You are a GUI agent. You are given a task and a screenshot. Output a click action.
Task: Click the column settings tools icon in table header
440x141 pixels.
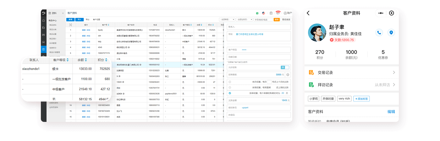point(70,25)
